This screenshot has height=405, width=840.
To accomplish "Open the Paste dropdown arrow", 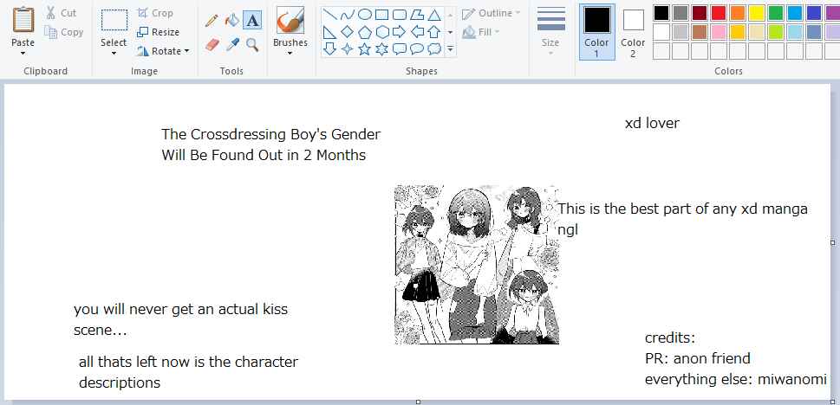I will coord(23,53).
